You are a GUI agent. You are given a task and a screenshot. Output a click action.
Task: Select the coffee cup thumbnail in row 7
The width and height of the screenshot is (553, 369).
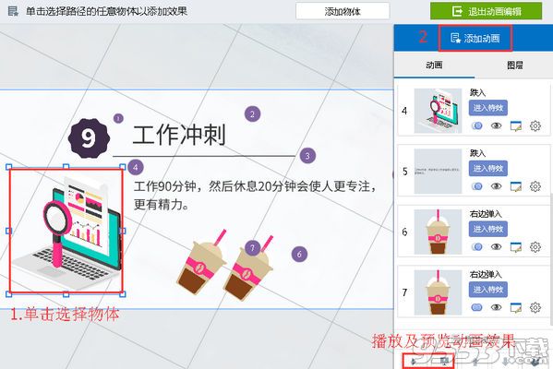[438, 292]
